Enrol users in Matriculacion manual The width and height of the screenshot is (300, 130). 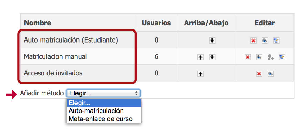[x=270, y=57]
